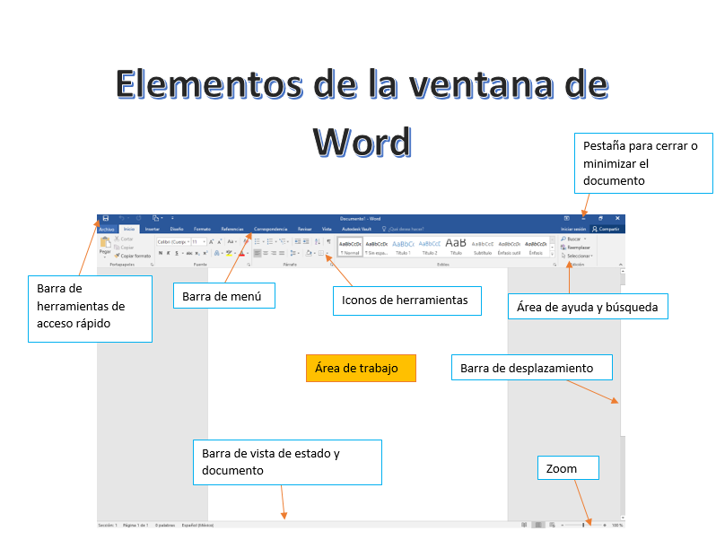Open the line spacing dropdown
This screenshot has width=716, height=540.
[x=293, y=253]
